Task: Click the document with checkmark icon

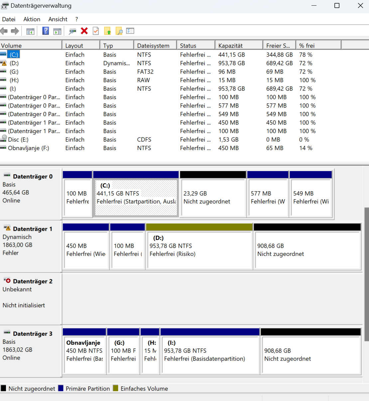Action: point(96,31)
